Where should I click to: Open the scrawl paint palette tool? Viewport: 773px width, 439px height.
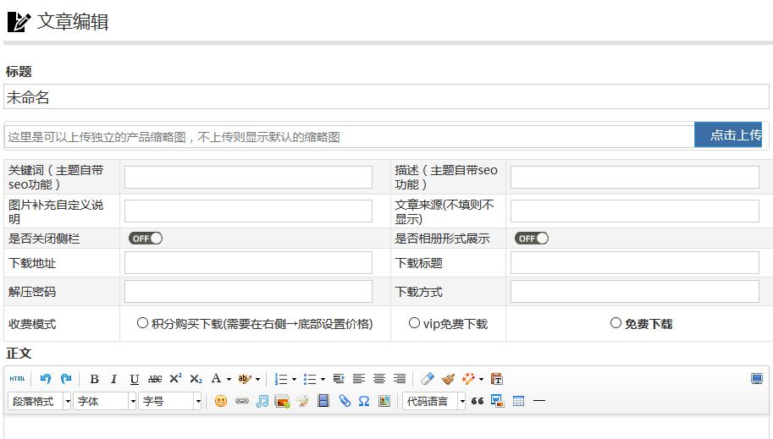click(302, 401)
